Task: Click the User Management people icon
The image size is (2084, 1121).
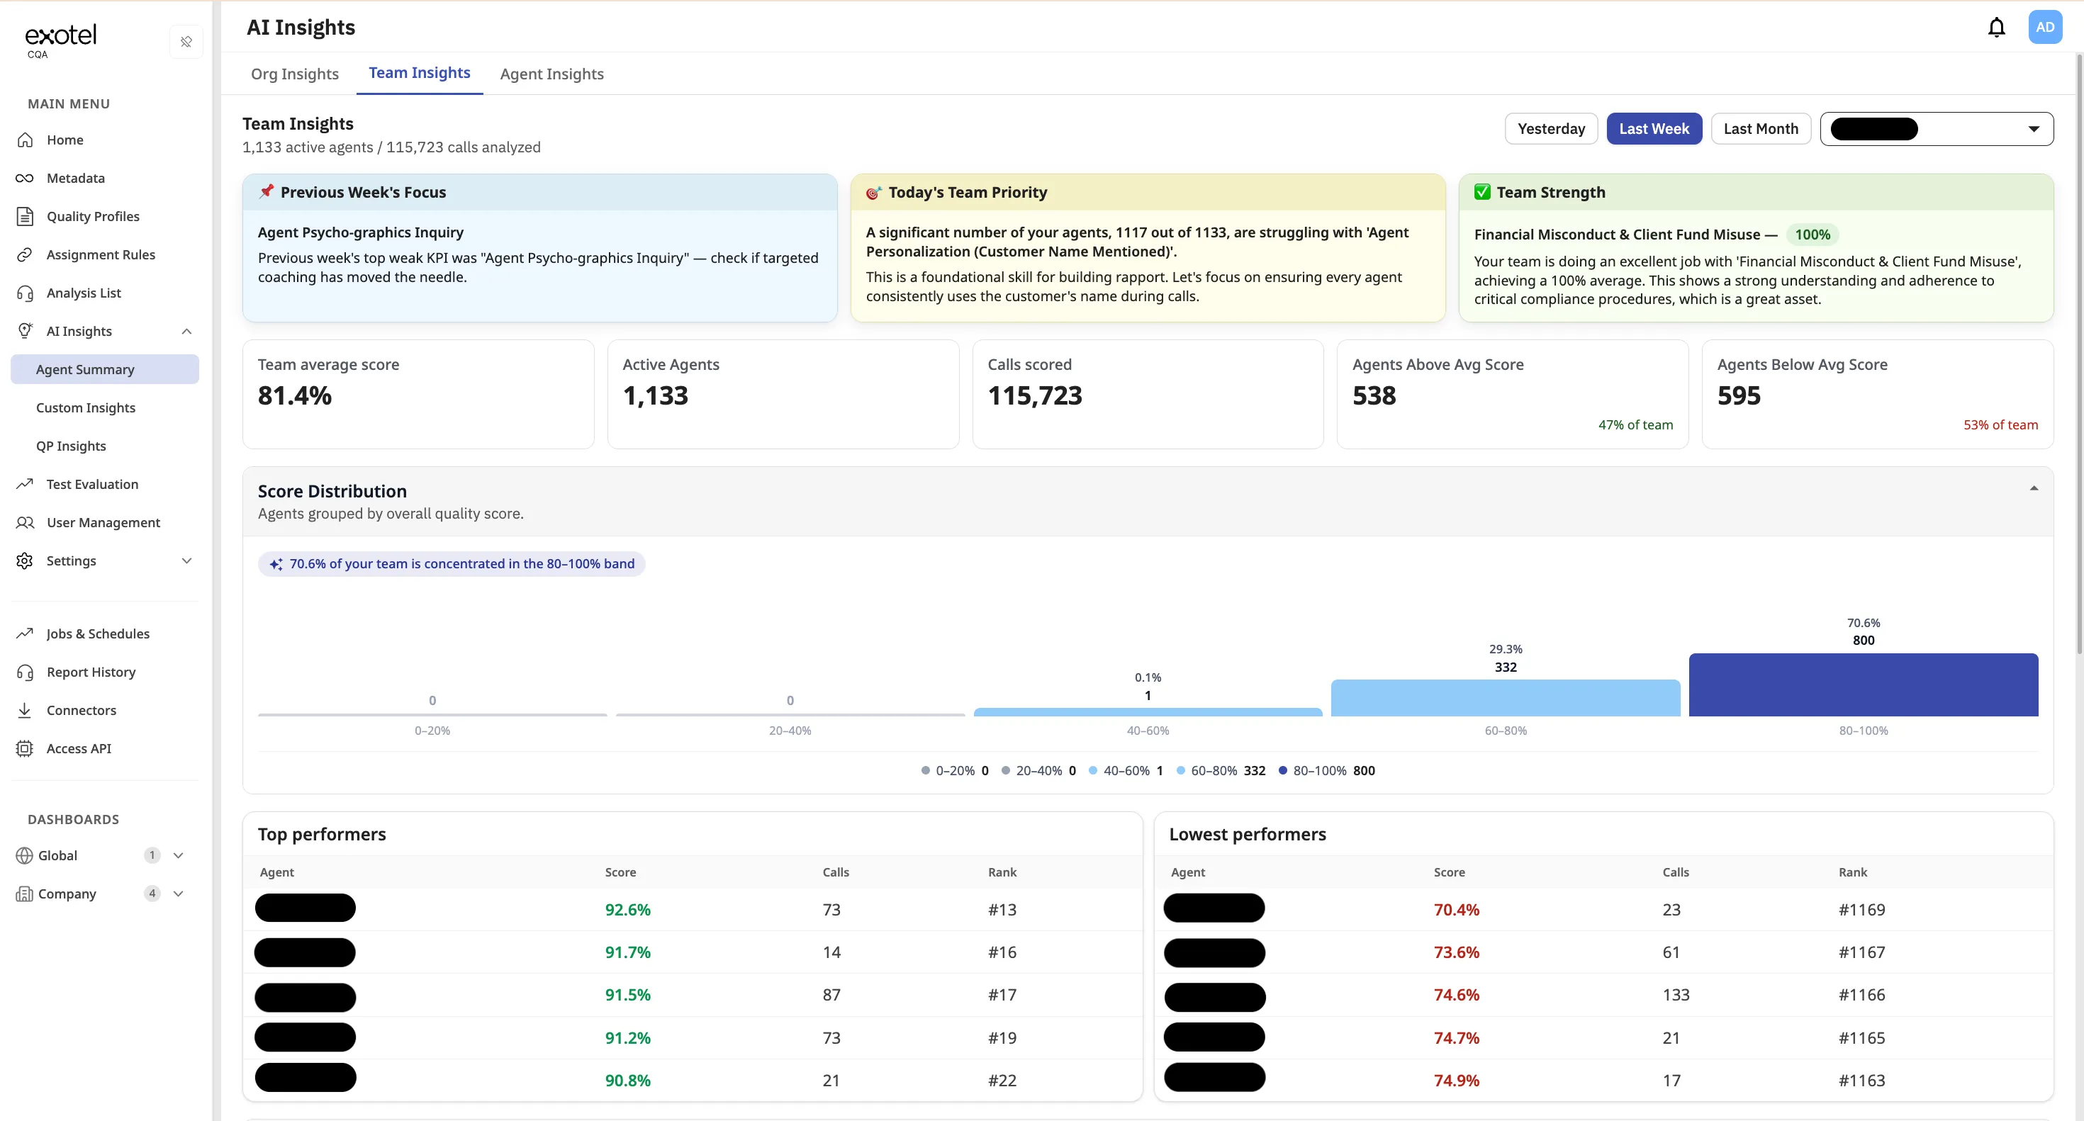Action: pyautogui.click(x=25, y=522)
